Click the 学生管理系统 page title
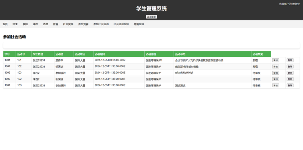 click(151, 8)
